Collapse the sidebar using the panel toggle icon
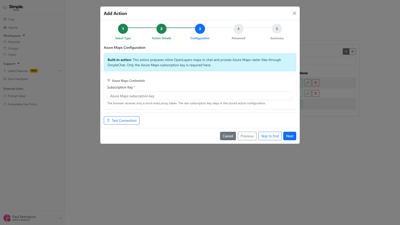This screenshot has width=400, height=225. click(x=5, y=7)
